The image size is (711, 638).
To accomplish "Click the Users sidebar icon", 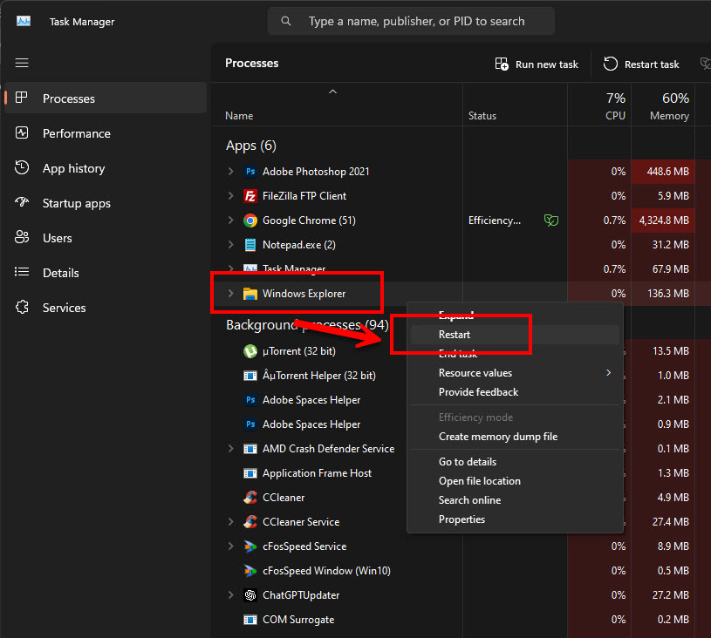I will (22, 237).
